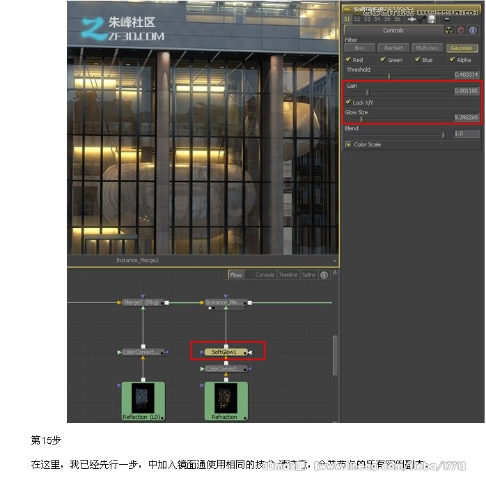
Task: Click the white output square on Instance_Me node
Action: 250,302
